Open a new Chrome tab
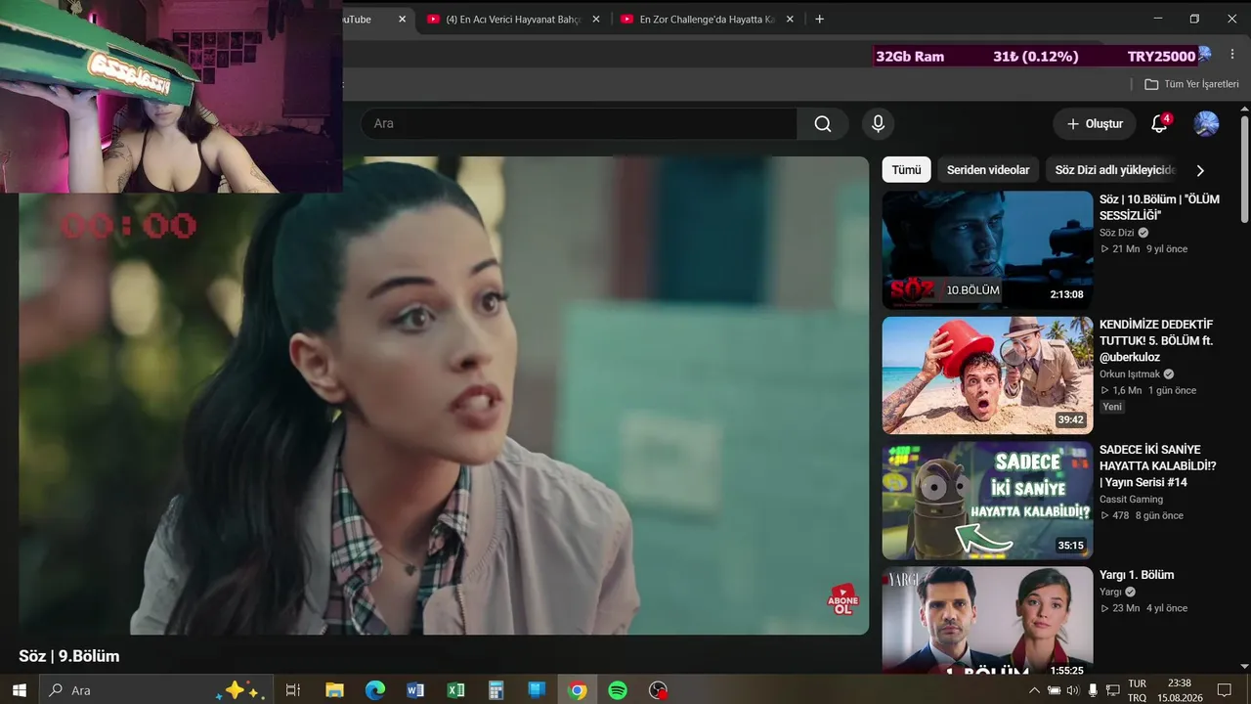 pyautogui.click(x=819, y=20)
